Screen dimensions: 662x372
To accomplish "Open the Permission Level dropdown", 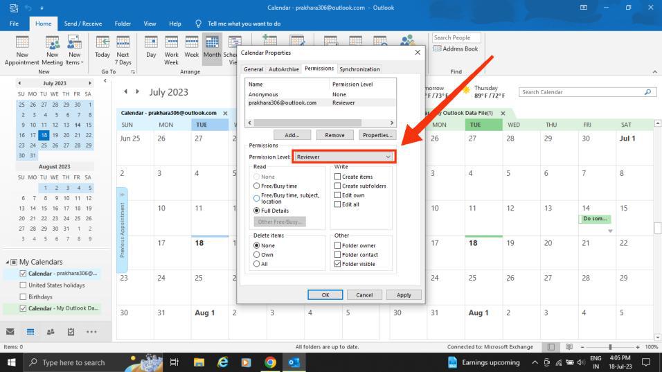I will coord(343,157).
